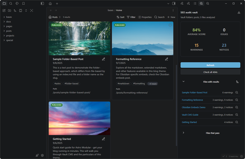Expand the Files that pass section
Viewport: 245px width, 159px height.
pos(183,133)
